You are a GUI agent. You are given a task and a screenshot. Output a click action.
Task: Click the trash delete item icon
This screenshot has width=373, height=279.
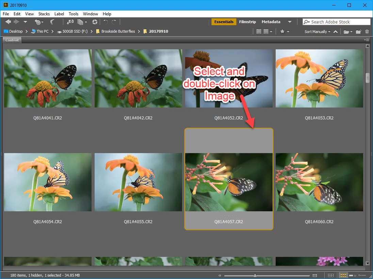367,31
